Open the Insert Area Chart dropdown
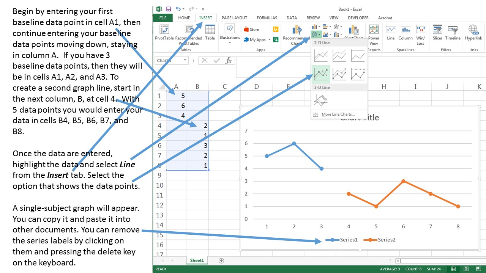Viewport: 486px width, 273px height. (327, 35)
